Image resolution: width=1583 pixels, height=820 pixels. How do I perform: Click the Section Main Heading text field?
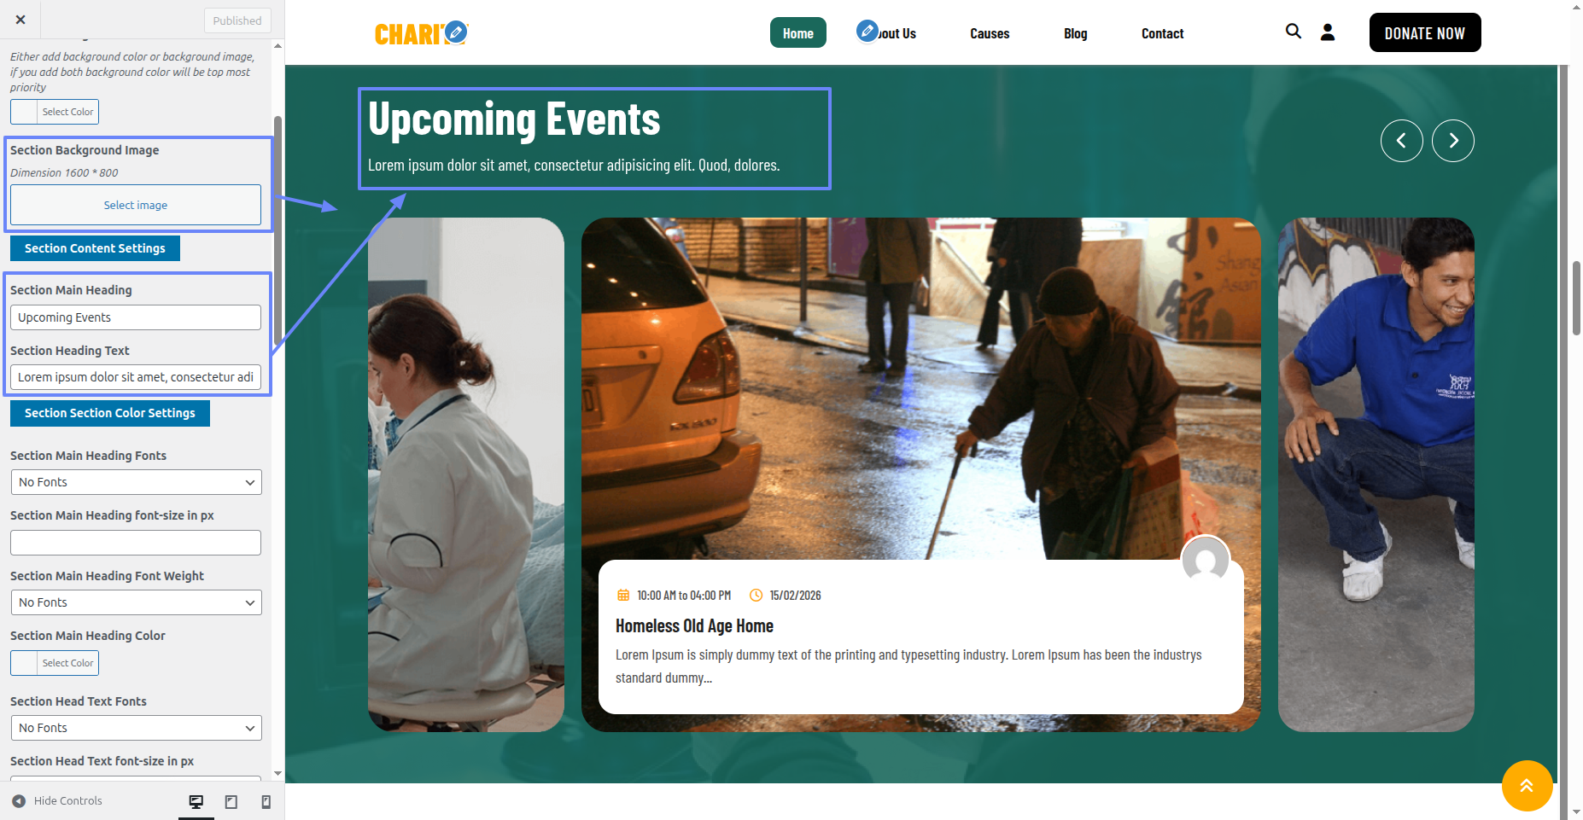click(x=136, y=317)
